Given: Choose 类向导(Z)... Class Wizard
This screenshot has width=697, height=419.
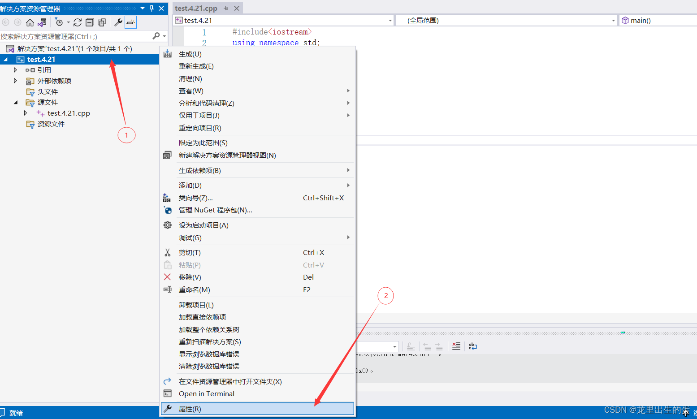Looking at the screenshot, I should (258, 198).
